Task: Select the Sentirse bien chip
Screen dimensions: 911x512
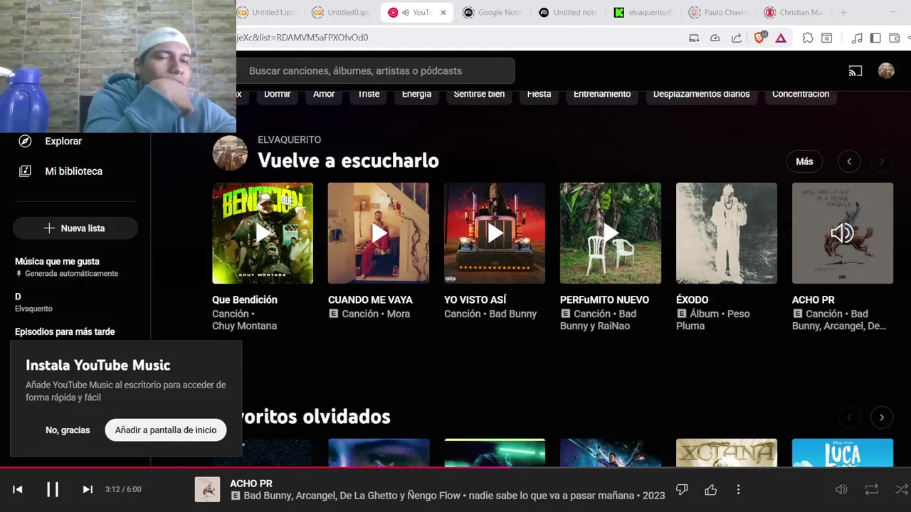Action: coord(479,94)
